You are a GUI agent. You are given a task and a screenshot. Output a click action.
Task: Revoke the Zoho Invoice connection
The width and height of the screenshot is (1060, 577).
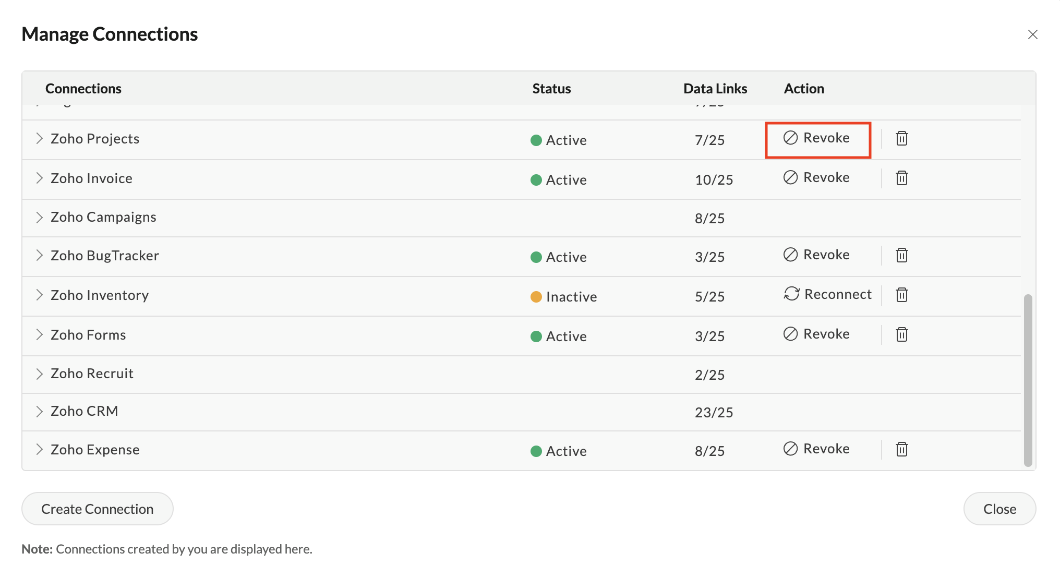[x=817, y=178]
